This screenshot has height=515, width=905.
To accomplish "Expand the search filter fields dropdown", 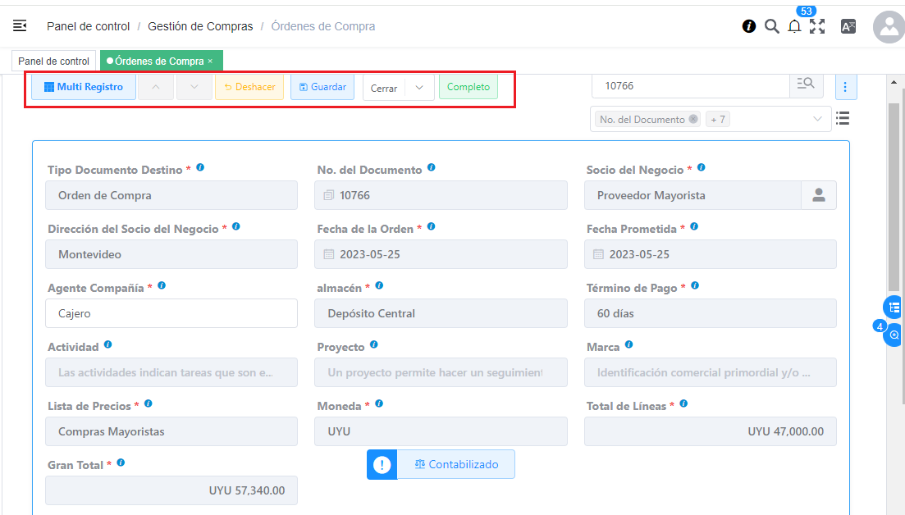I will coord(817,119).
